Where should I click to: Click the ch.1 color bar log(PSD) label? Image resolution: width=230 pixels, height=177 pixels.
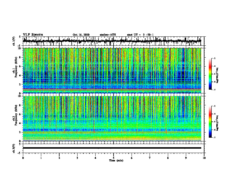coord(218,75)
